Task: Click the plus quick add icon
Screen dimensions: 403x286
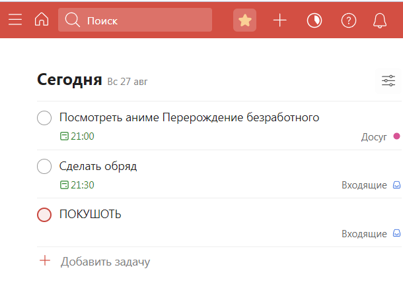Action: pos(280,20)
